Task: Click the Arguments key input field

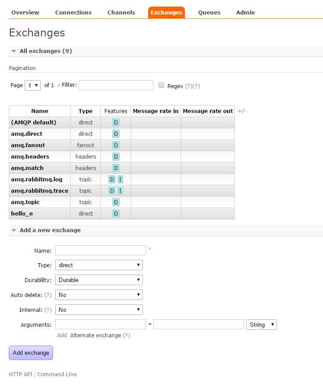Action: coord(100,325)
